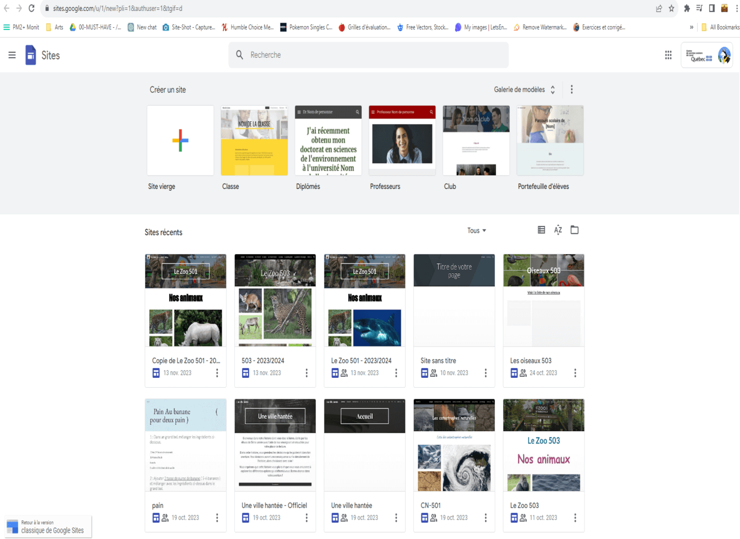Open the Free Vectors, Stock bookmark
Screen dimensions: 740x539
(423, 27)
